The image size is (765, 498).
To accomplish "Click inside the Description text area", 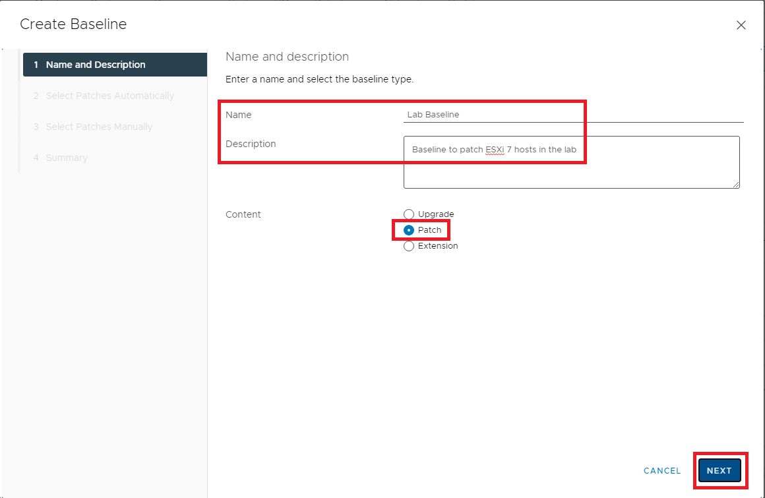I will pyautogui.click(x=571, y=168).
